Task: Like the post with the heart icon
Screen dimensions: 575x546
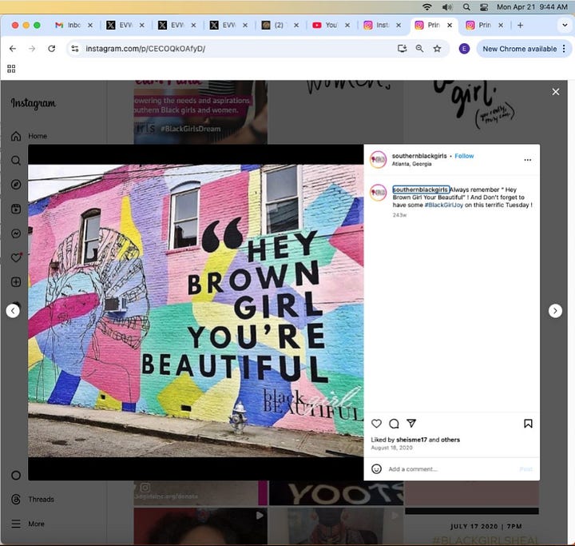Action: (376, 424)
